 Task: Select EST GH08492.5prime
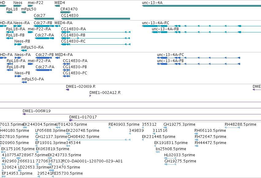[99, 140]
